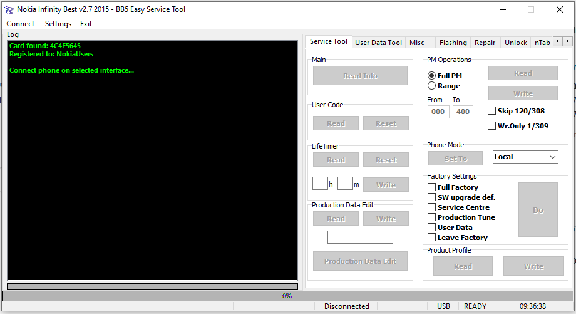Click the READY status indicator
Image resolution: width=576 pixels, height=314 pixels.
tap(475, 306)
